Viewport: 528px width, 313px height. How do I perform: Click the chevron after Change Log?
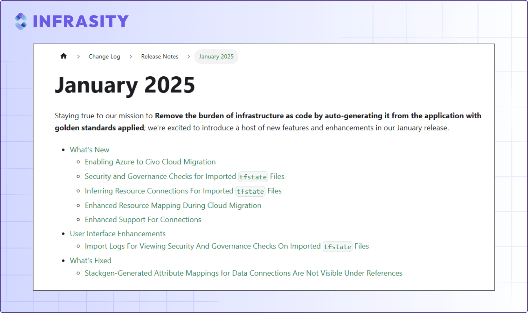click(131, 57)
